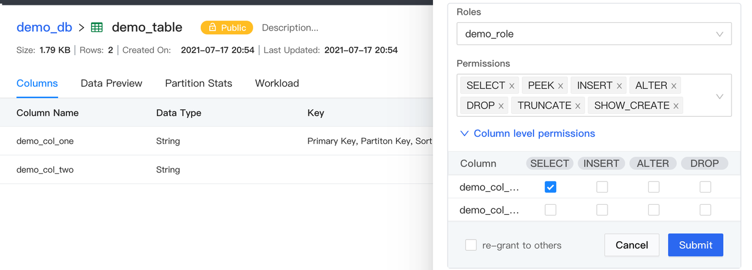The height and width of the screenshot is (270, 752).
Task: Remove the DROP permission tag
Action: [501, 106]
